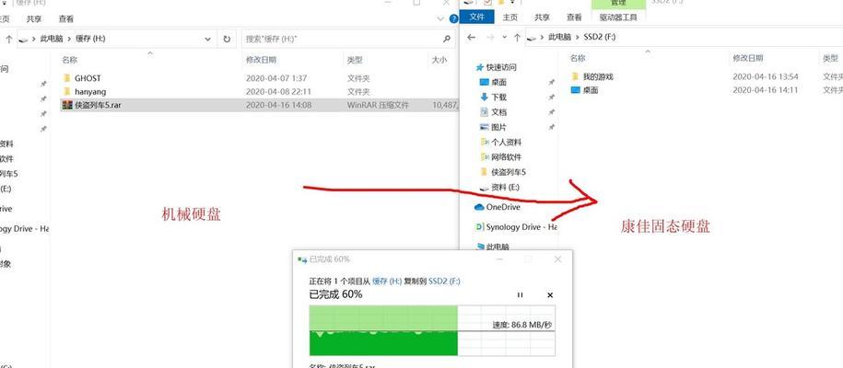
Task: Open the 查看 tab in H: window
Action: tap(66, 18)
